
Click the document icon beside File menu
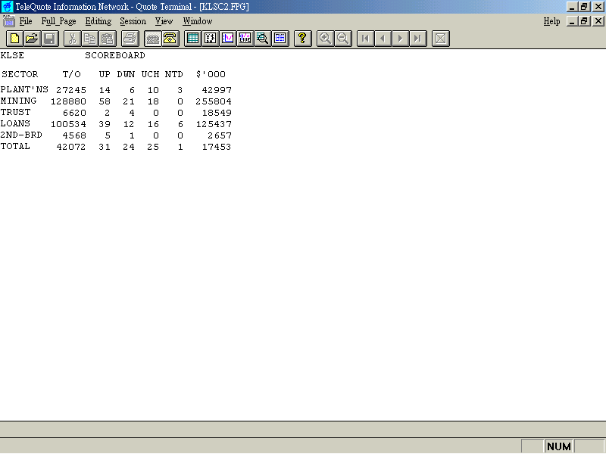point(8,21)
